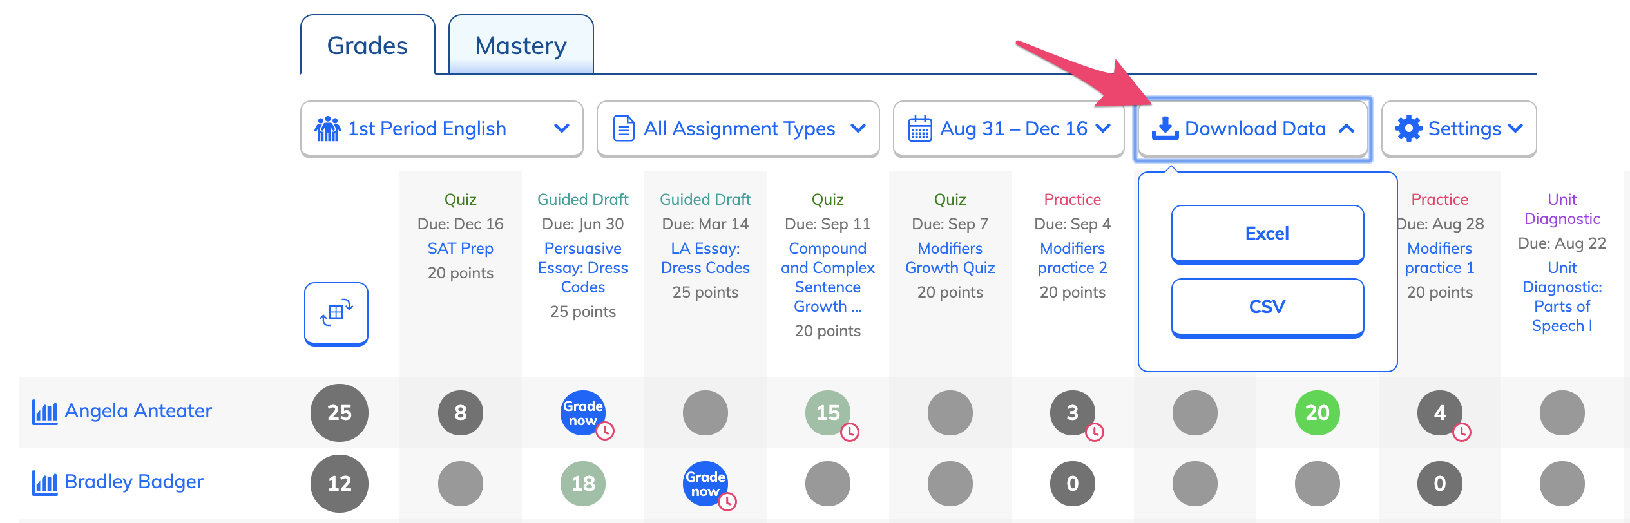The height and width of the screenshot is (523, 1630).
Task: Collapse the Download Data menu
Action: 1253,129
